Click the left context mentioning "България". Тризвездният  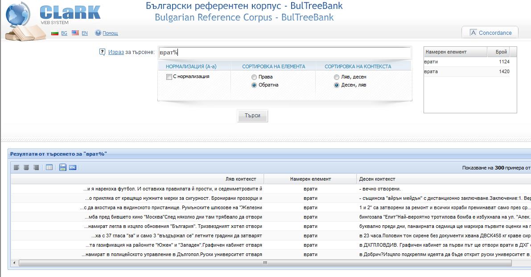coord(173,226)
